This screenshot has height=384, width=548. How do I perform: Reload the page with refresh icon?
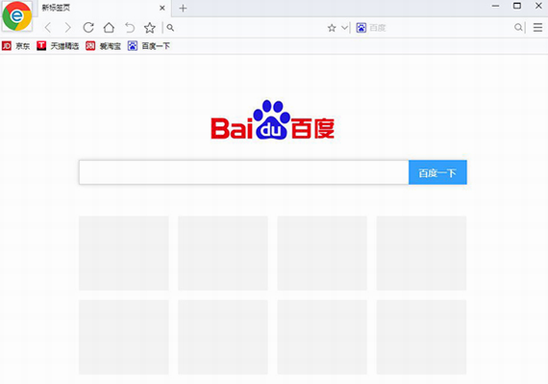coord(88,28)
